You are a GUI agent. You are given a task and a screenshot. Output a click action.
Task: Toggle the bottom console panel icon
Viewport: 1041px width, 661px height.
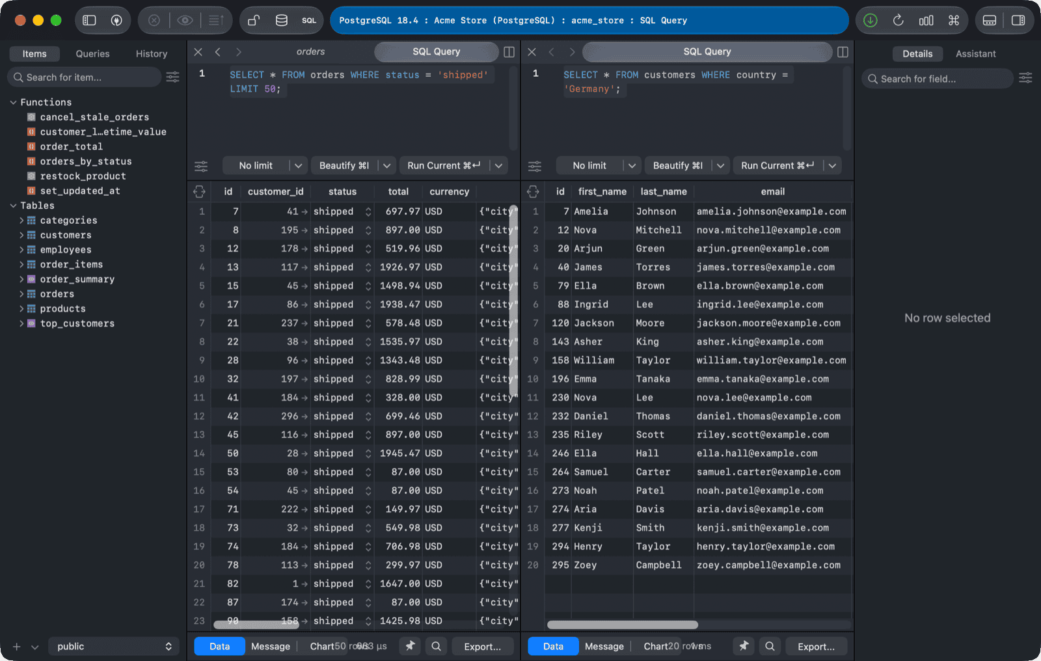990,20
